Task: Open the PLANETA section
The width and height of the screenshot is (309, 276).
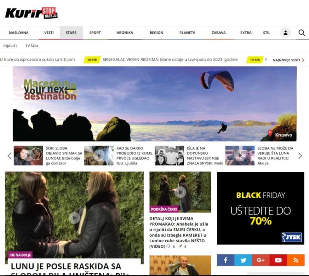Action: (x=187, y=33)
